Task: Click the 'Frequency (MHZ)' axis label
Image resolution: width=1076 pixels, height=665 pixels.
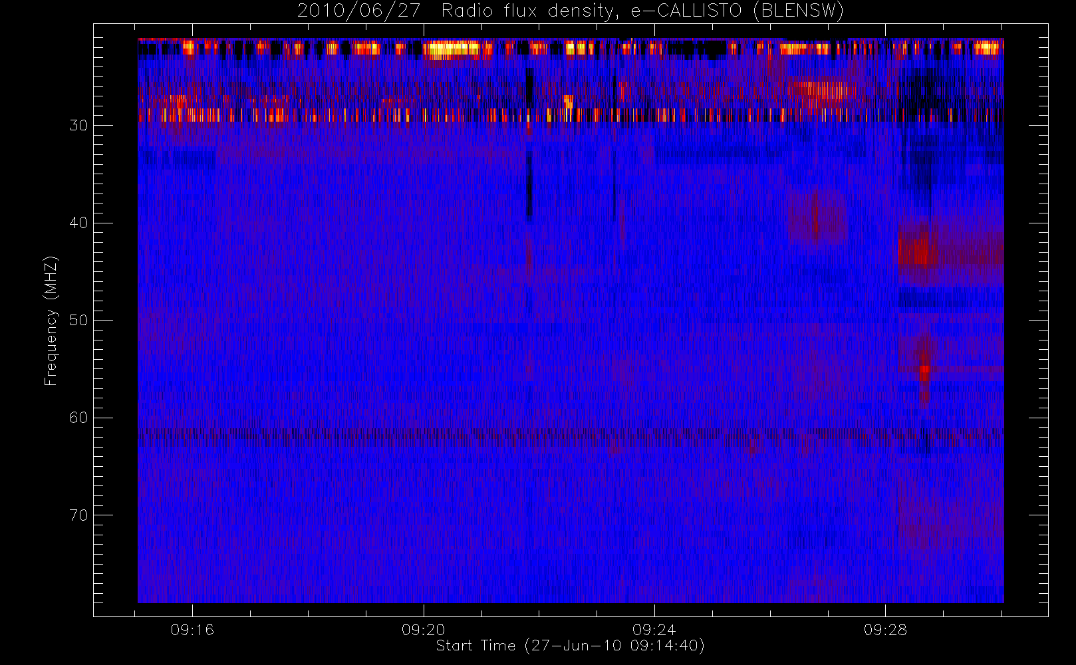Action: (51, 321)
